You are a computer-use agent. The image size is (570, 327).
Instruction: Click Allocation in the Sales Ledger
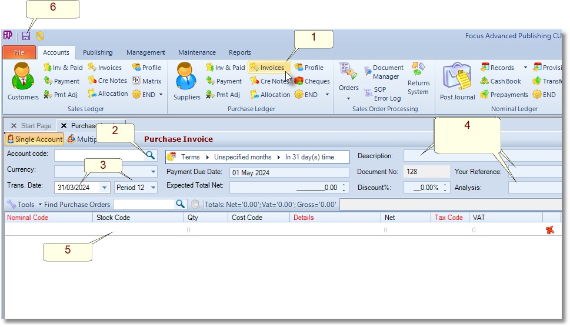(108, 94)
